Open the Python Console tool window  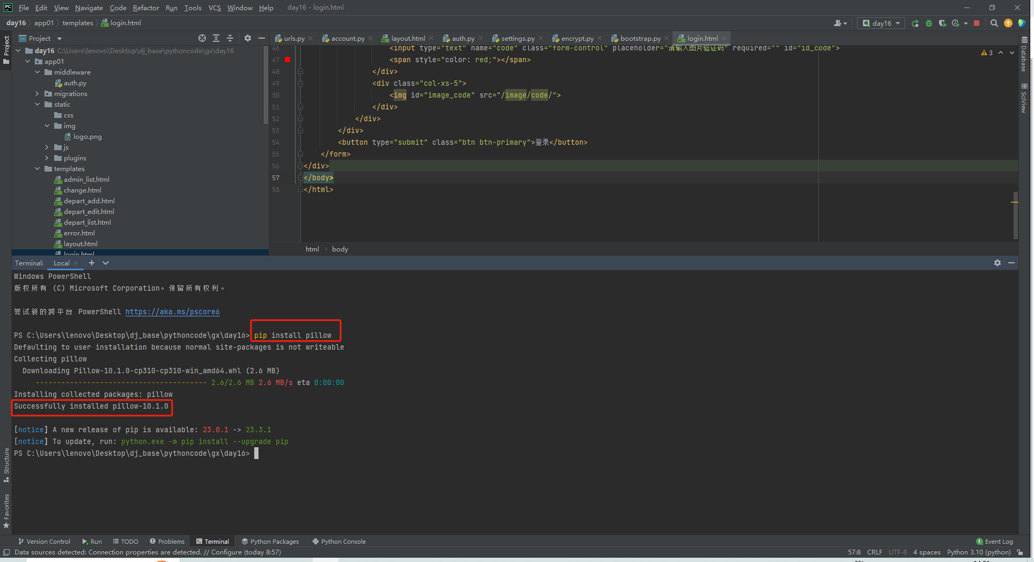[x=339, y=542]
